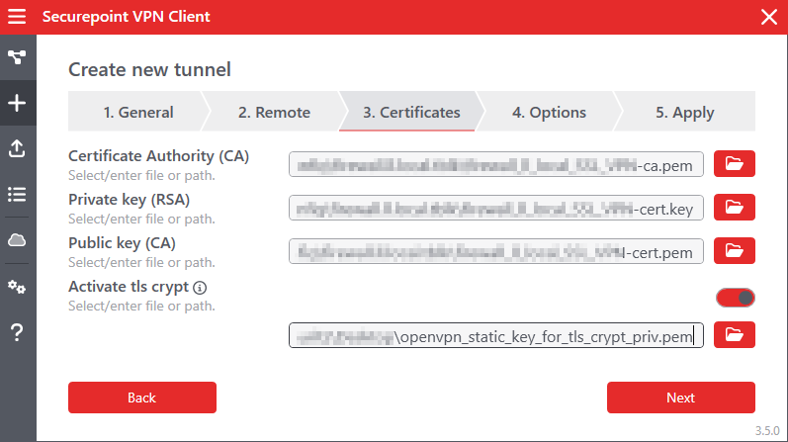
Task: Open the connections network icon in sidebar
Action: pyautogui.click(x=17, y=58)
